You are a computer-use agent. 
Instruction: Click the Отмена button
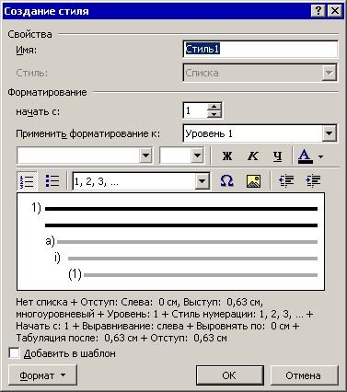pyautogui.click(x=304, y=375)
